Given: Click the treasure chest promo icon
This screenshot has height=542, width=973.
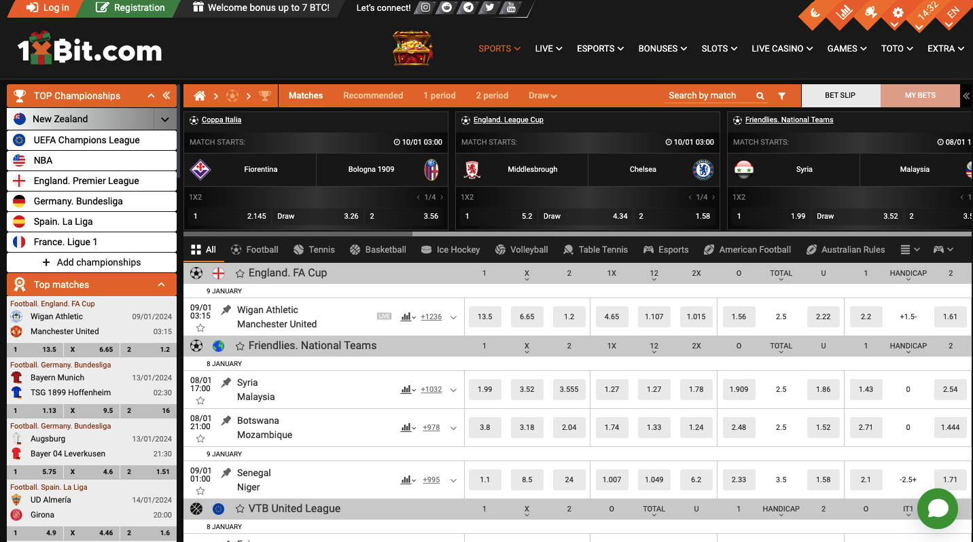Looking at the screenshot, I should click(412, 48).
